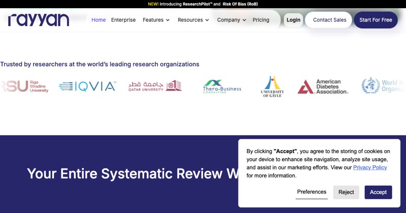
Task: Select the World Health Organization logo
Action: [x=384, y=86]
